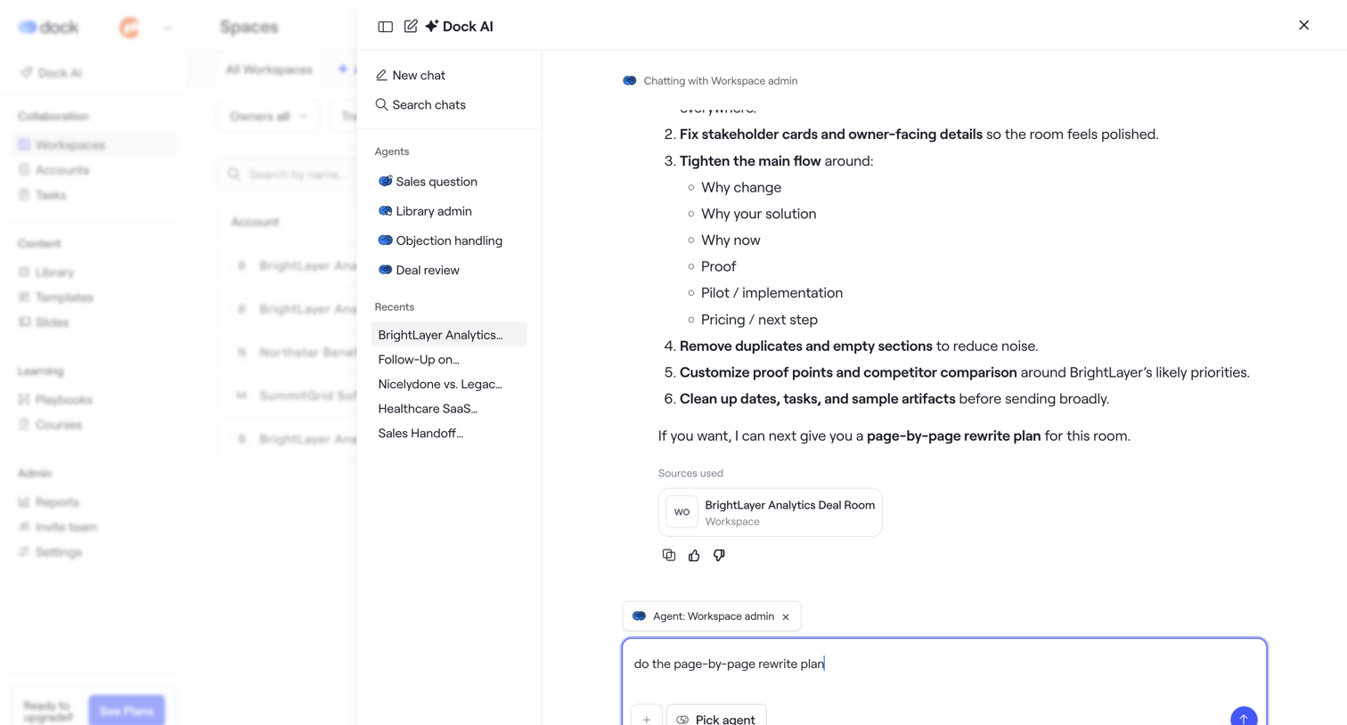
Task: Open Playbooks in background sidebar
Action: click(x=56, y=400)
